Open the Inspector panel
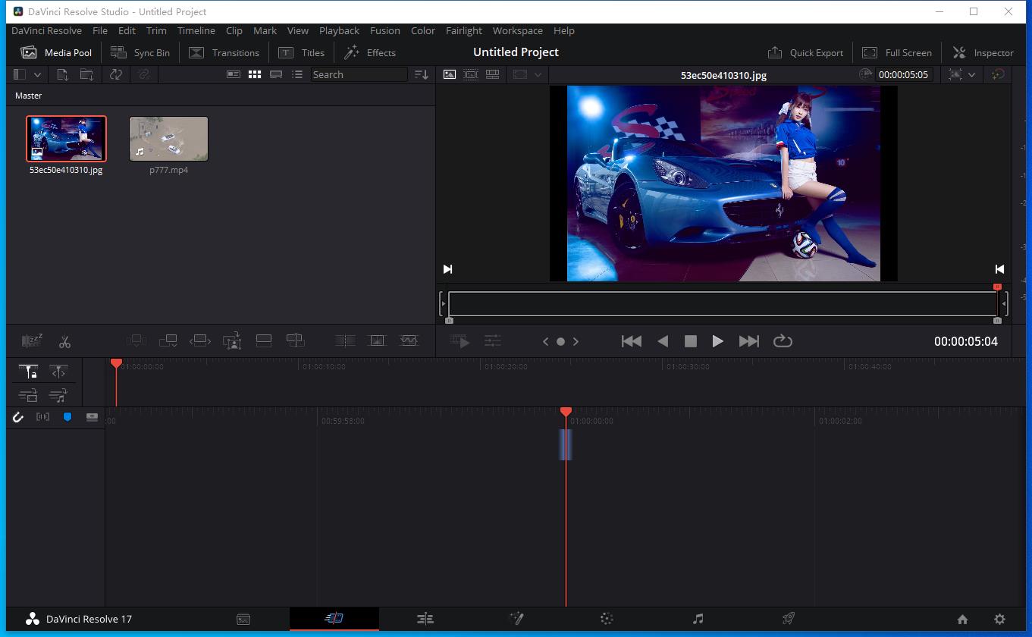This screenshot has height=637, width=1032. tap(983, 52)
